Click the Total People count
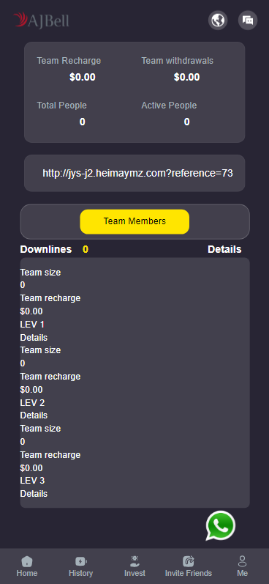This screenshot has width=269, height=584. point(82,122)
